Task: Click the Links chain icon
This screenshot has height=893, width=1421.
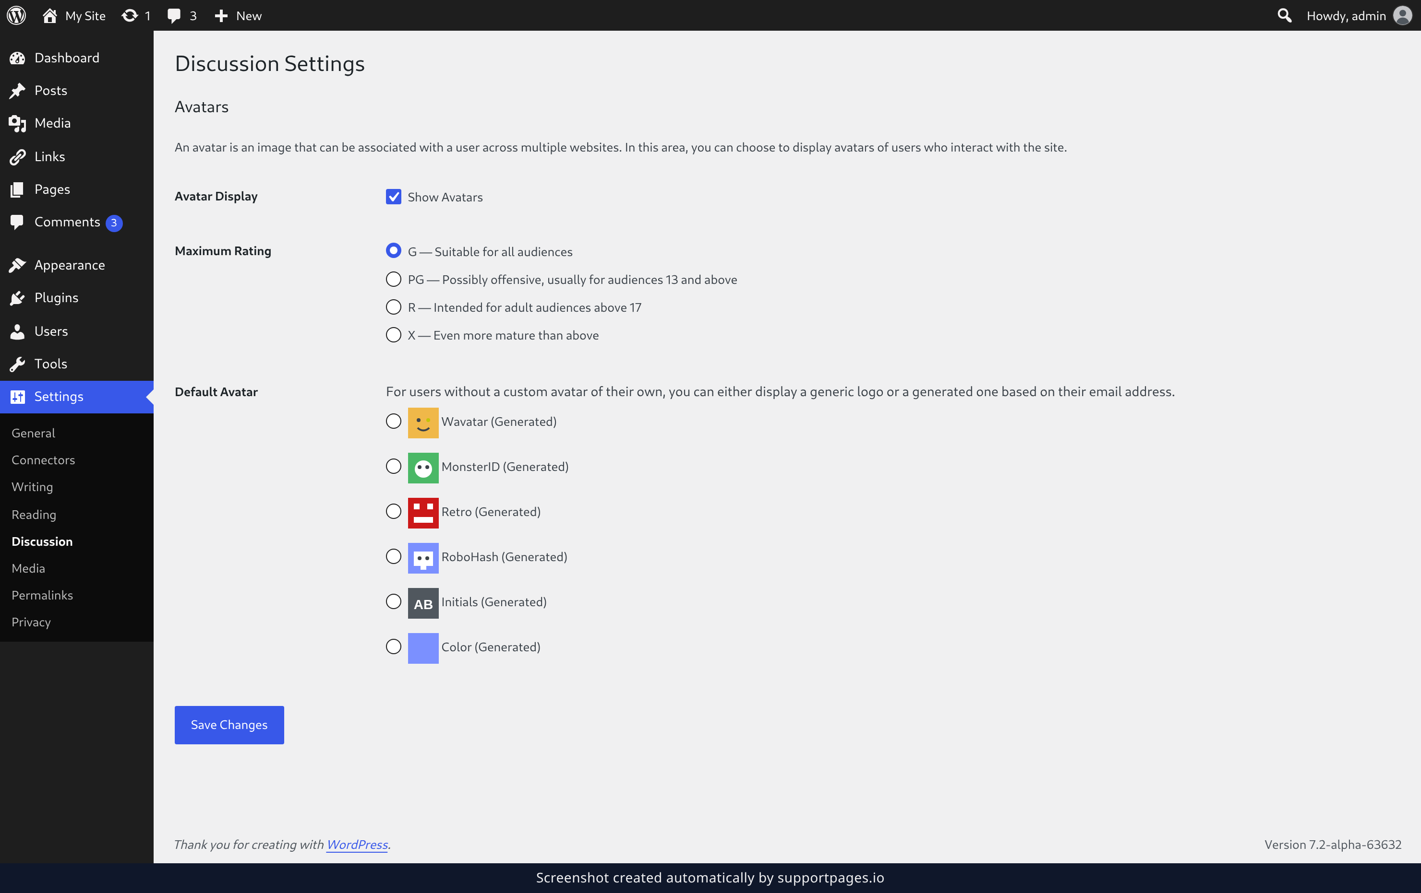Action: pyautogui.click(x=17, y=157)
